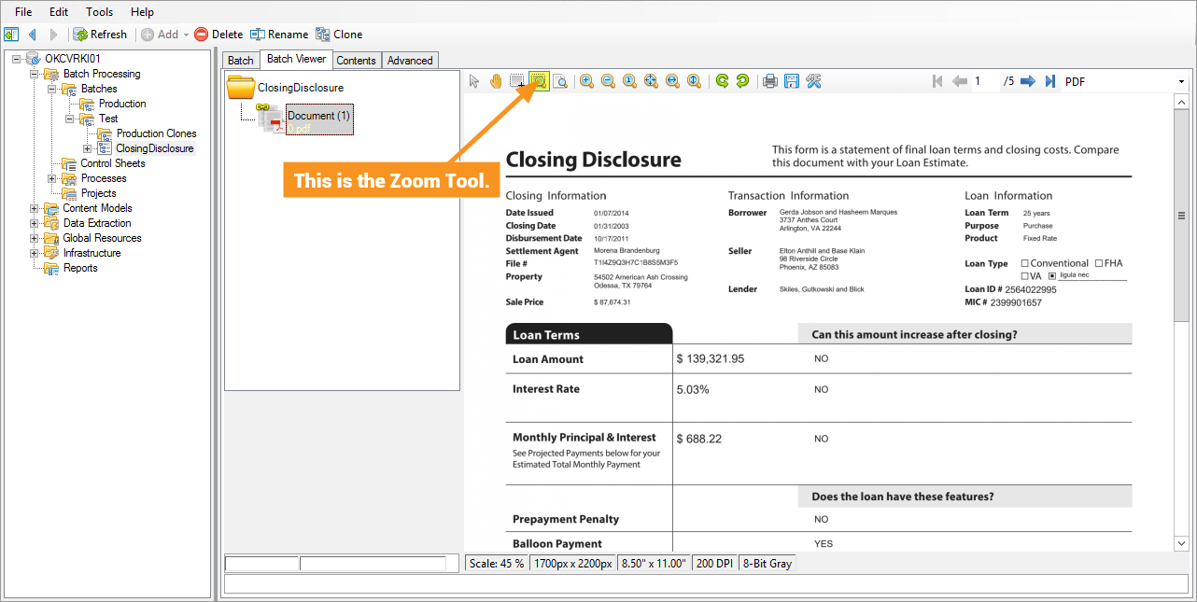Expand the ClosingDisclosure tree node
Screen dimensions: 1197x602
coord(88,148)
